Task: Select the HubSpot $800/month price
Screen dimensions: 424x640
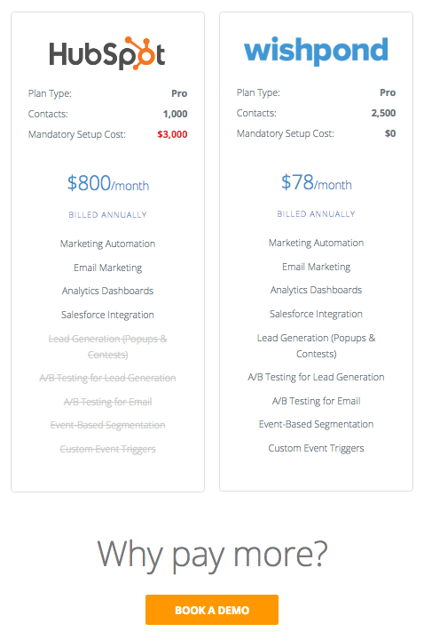Action: [108, 183]
